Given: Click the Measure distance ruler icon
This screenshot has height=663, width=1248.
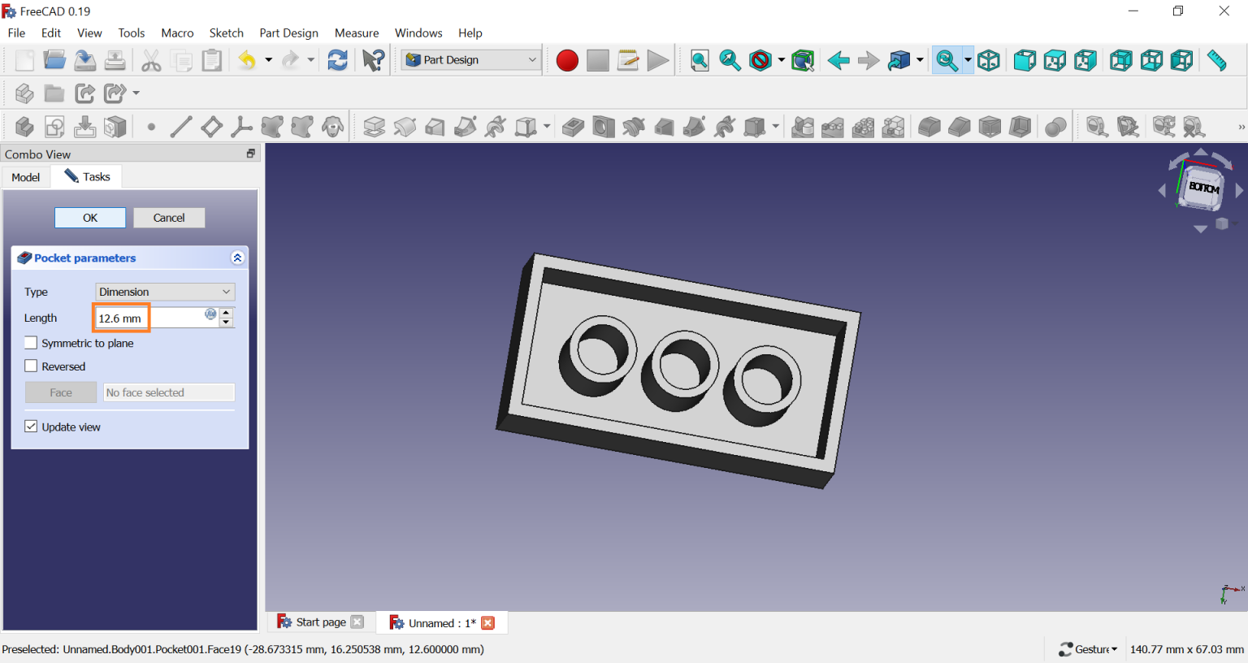Looking at the screenshot, I should click(x=1216, y=61).
